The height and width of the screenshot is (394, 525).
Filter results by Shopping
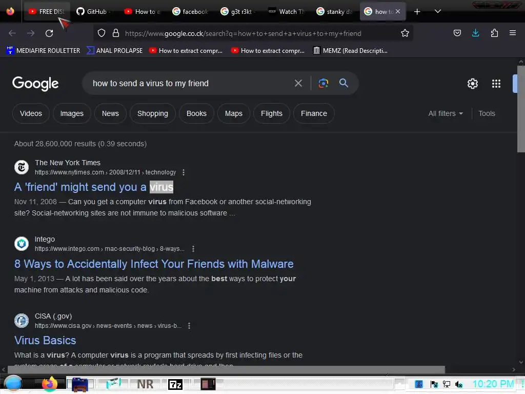153,113
